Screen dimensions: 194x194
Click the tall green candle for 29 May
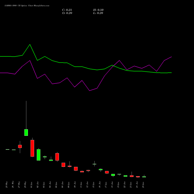tap(26, 132)
